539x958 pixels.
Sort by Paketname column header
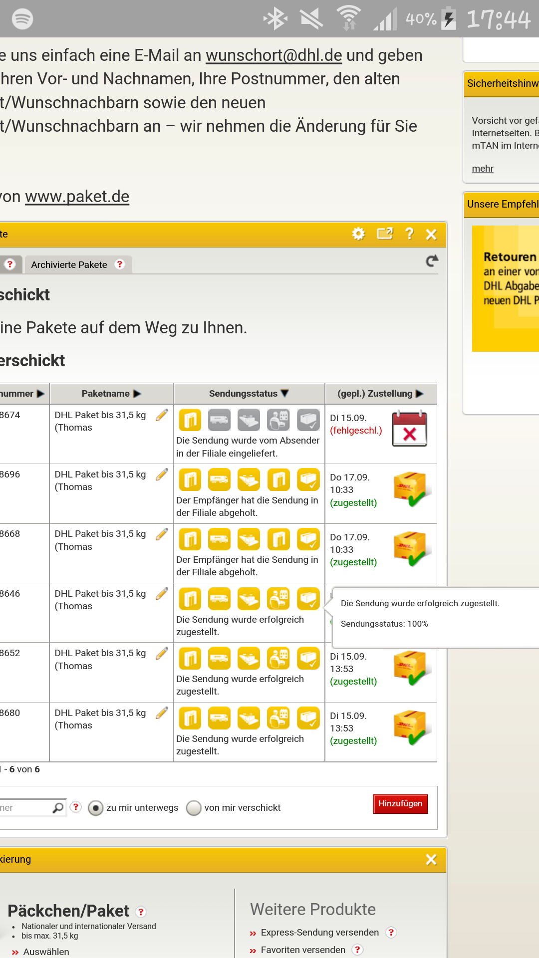point(112,394)
